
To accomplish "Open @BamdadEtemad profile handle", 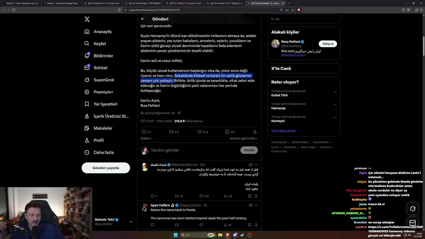I will [185, 165].
